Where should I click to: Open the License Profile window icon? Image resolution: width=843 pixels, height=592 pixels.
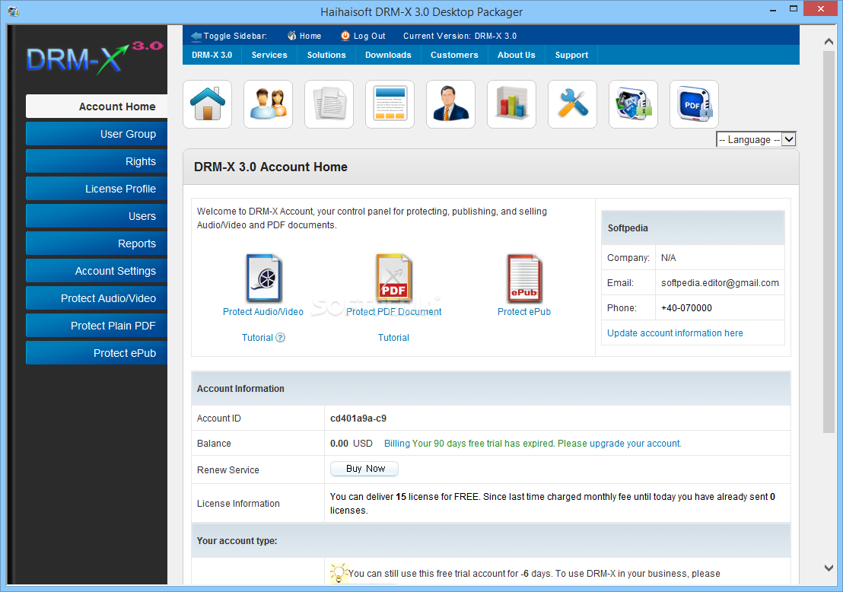click(x=390, y=104)
